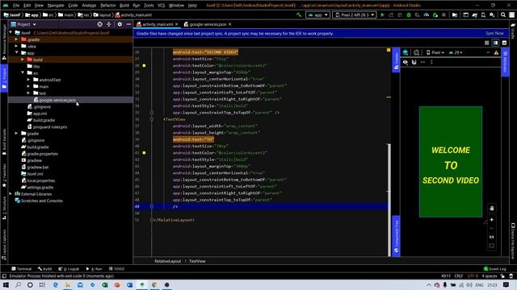Switch editor to Code-only view mode

click(x=486, y=43)
